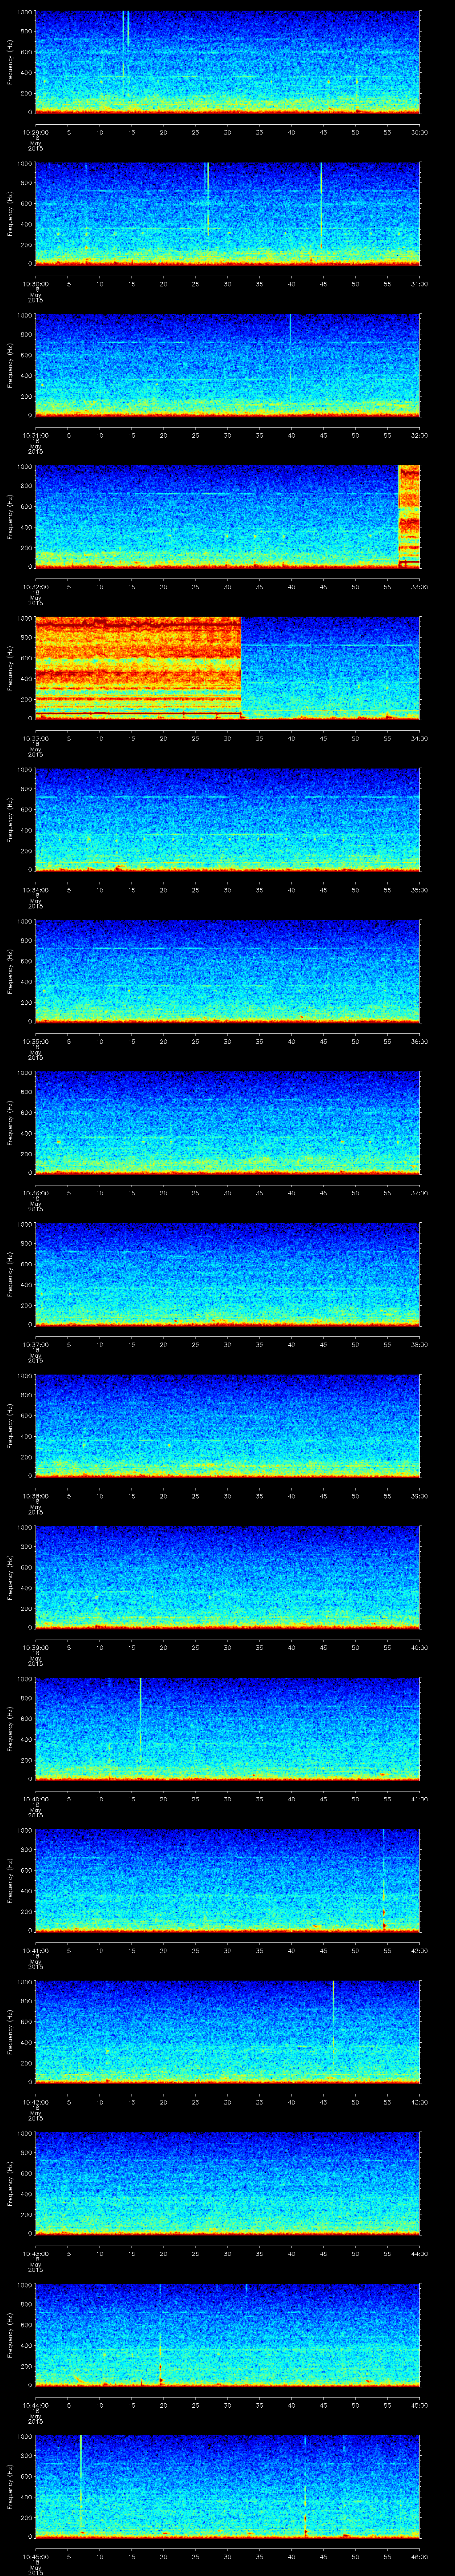
Task: Pick the 10:39:00 start time label
Action: [35, 1647]
